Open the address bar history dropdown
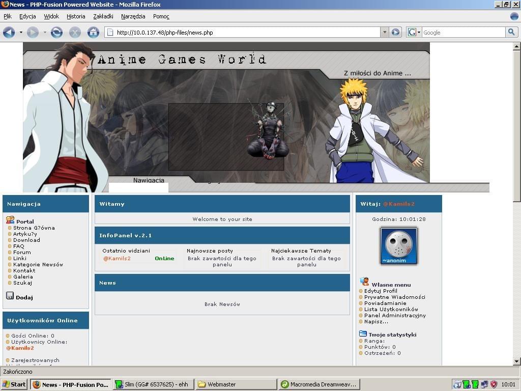The width and height of the screenshot is (521, 391). click(x=384, y=33)
